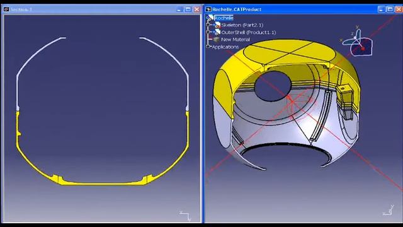Click the Section.1 title bar text
The image size is (403, 227).
tap(21, 9)
